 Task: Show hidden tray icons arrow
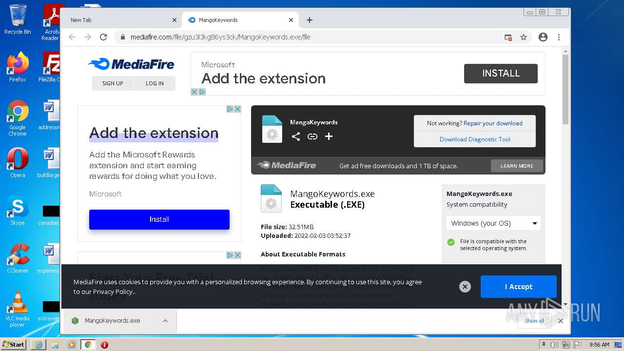point(544,345)
